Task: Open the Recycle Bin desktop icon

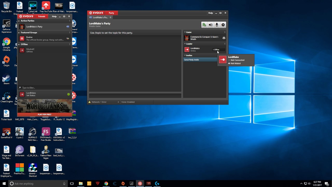Action: tap(6, 7)
